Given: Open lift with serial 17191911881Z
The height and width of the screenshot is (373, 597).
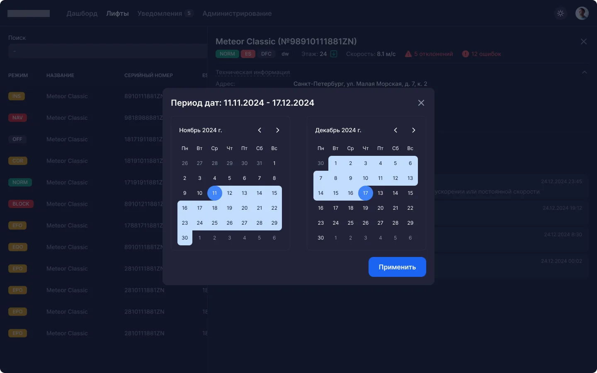Looking at the screenshot, I should (143, 182).
